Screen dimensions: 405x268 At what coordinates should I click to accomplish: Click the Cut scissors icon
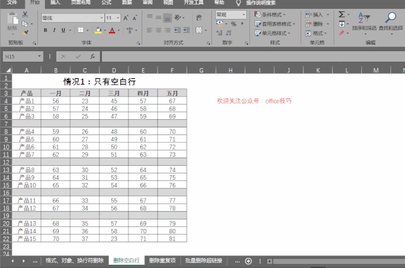coord(25,15)
